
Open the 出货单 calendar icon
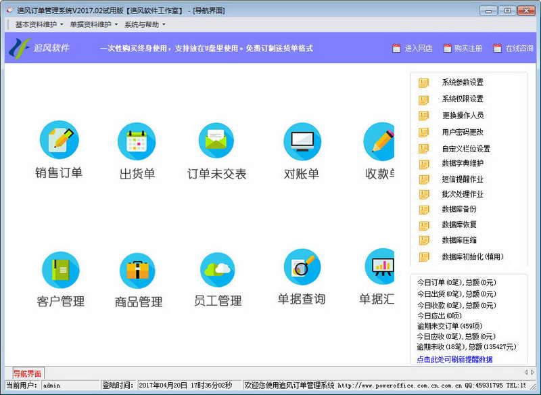pyautogui.click(x=137, y=141)
